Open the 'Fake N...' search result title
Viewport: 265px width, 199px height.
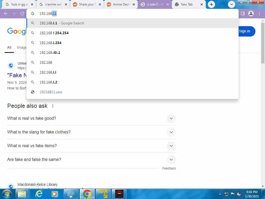(x=17, y=75)
